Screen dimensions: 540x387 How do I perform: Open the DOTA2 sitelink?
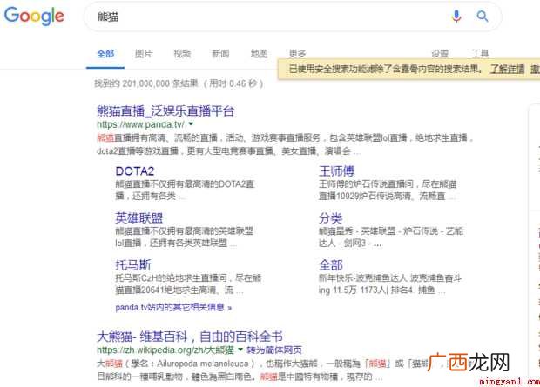pyautogui.click(x=135, y=171)
